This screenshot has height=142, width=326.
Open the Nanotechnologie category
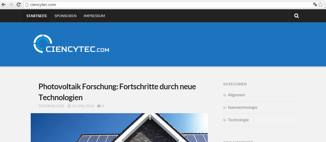click(x=243, y=107)
